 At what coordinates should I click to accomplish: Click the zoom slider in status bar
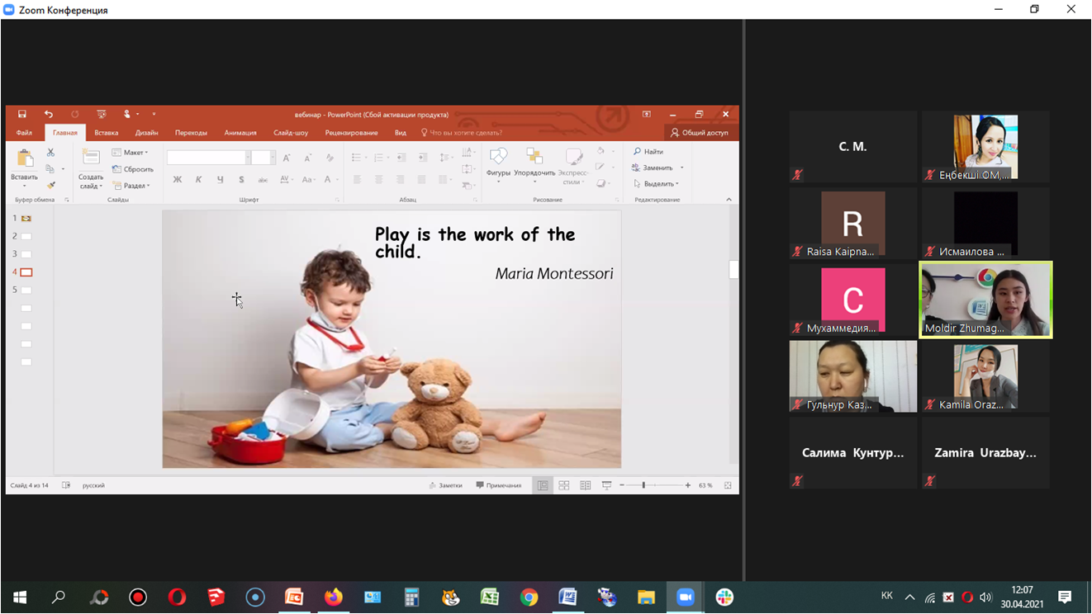click(x=643, y=486)
